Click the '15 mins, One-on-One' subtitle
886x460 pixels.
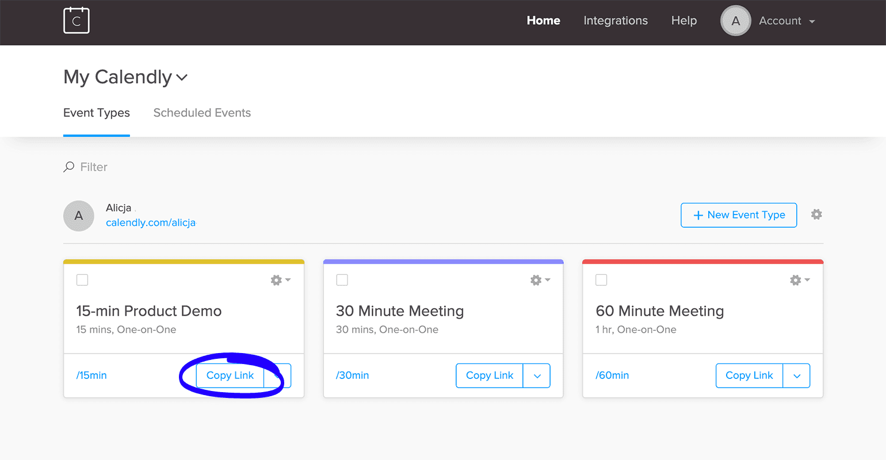126,329
